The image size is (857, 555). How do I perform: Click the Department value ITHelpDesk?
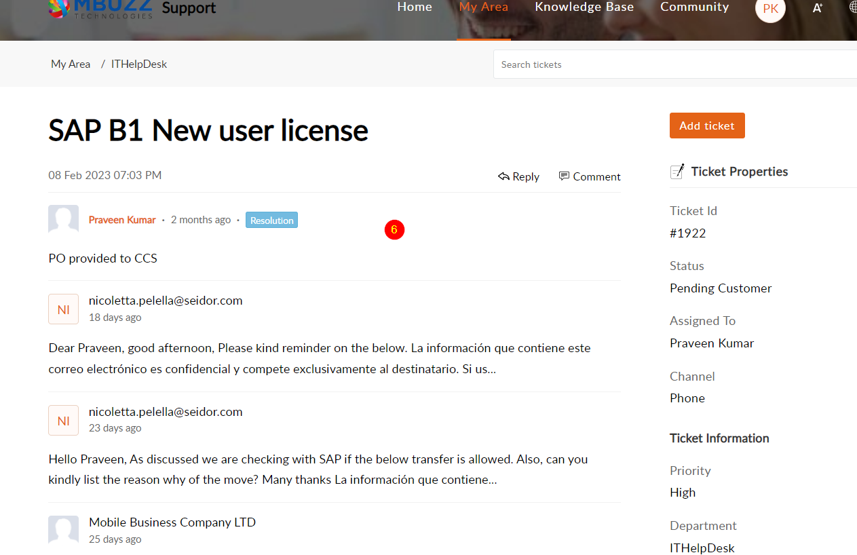click(702, 548)
